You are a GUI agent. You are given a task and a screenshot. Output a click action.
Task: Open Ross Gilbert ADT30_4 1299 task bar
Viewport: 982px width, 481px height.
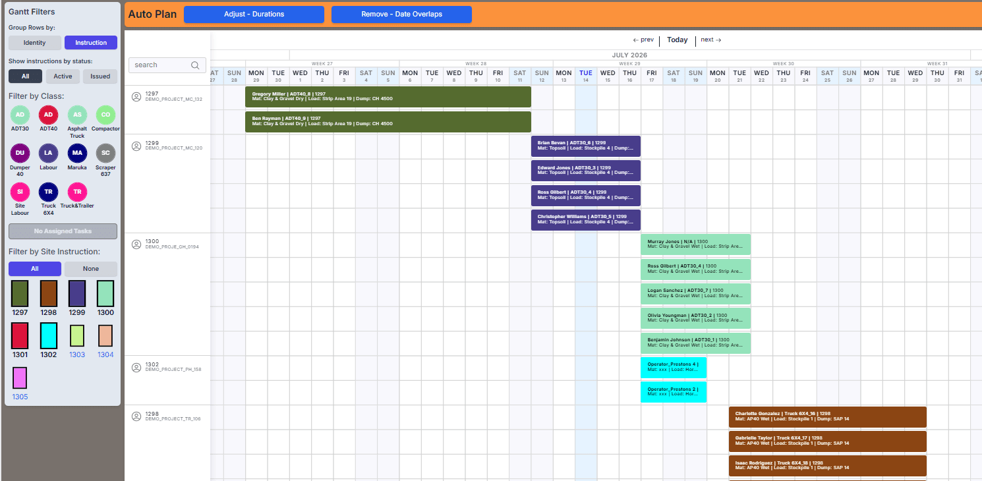click(586, 196)
